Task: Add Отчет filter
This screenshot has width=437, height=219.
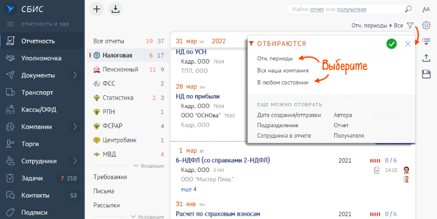Action: coord(341,126)
